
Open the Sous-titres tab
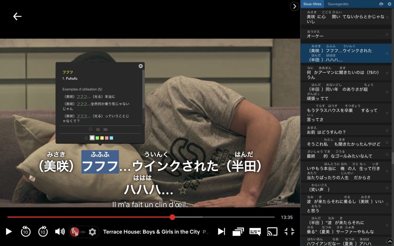[x=312, y=4]
